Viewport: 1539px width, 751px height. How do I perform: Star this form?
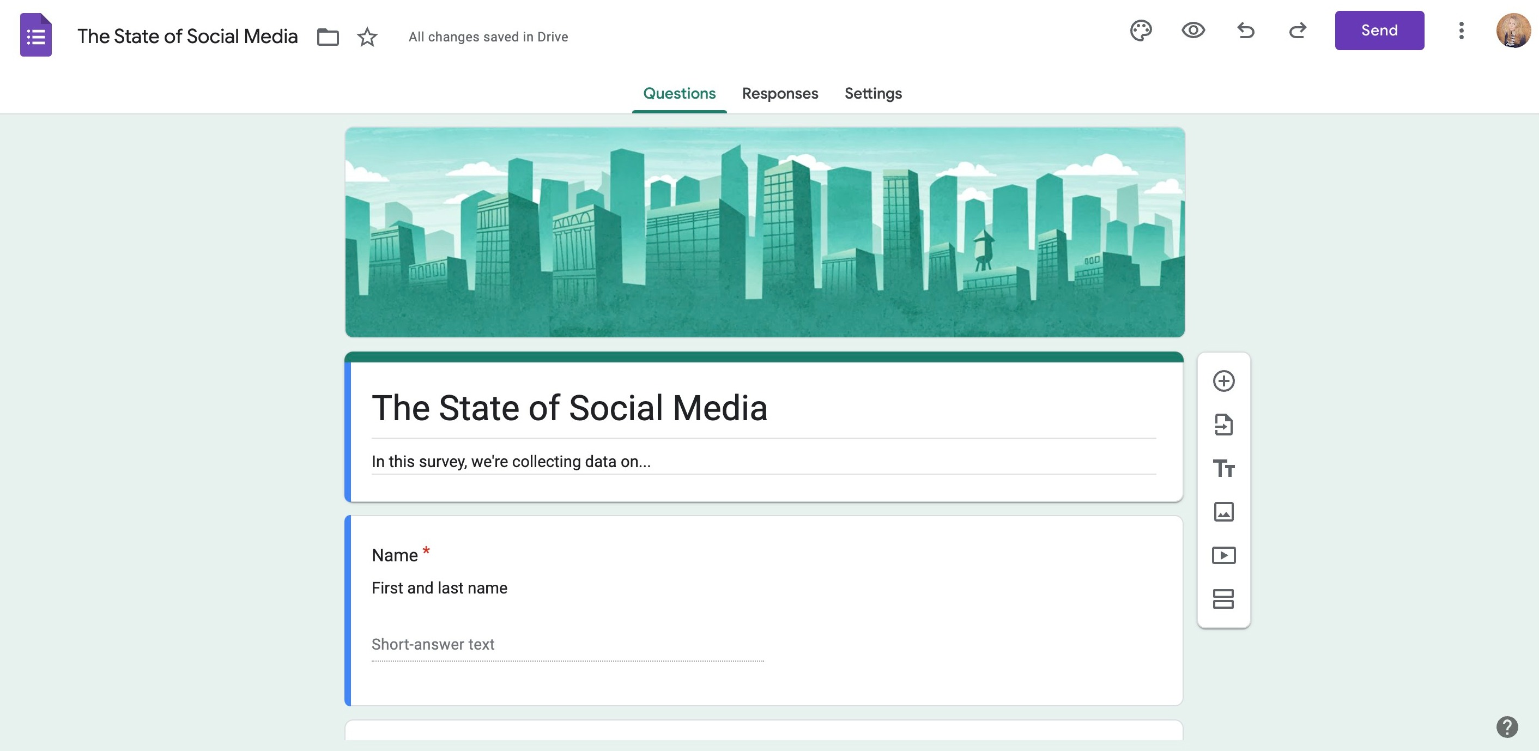[x=367, y=37]
